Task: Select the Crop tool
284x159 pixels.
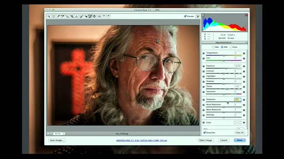Action: [72, 17]
